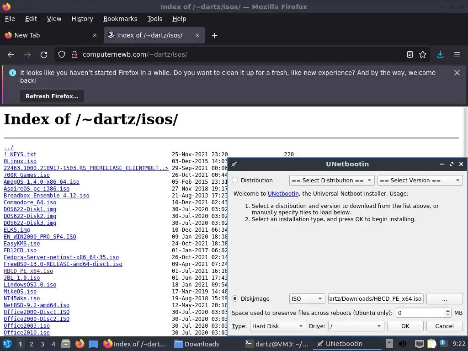
Task: Open the Firefox downloads arrow icon
Action: click(x=440, y=55)
